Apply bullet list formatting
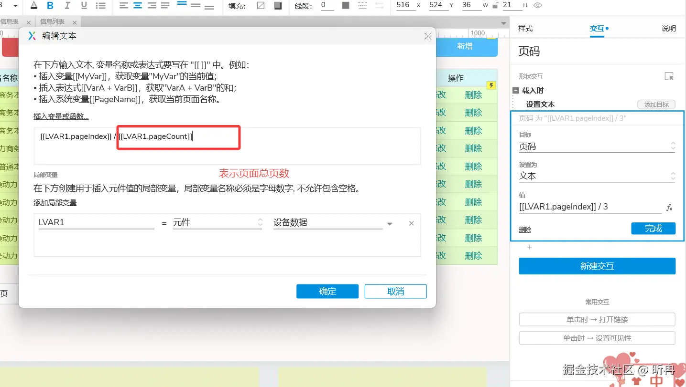686x387 pixels. [x=101, y=6]
